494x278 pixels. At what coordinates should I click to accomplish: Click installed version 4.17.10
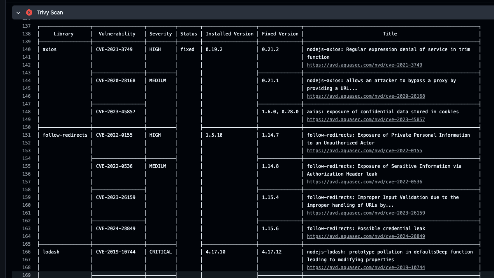(216, 252)
